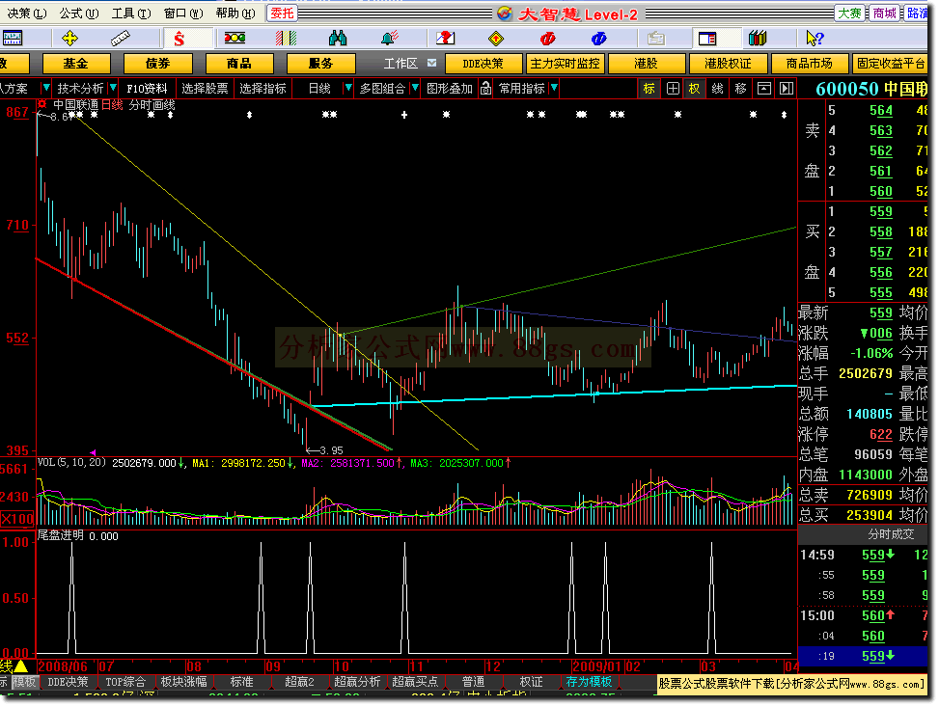Click the 商品市场 button
This screenshot has width=939, height=706.
point(809,64)
